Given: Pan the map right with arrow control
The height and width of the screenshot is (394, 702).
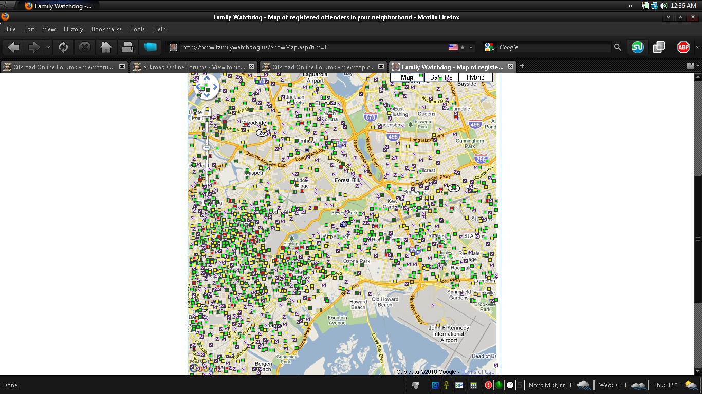Looking at the screenshot, I should [x=215, y=87].
